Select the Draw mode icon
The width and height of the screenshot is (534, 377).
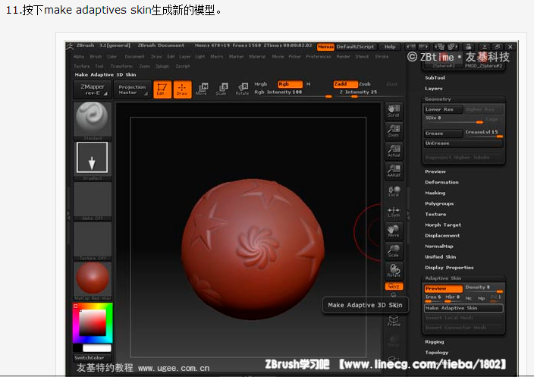[182, 90]
